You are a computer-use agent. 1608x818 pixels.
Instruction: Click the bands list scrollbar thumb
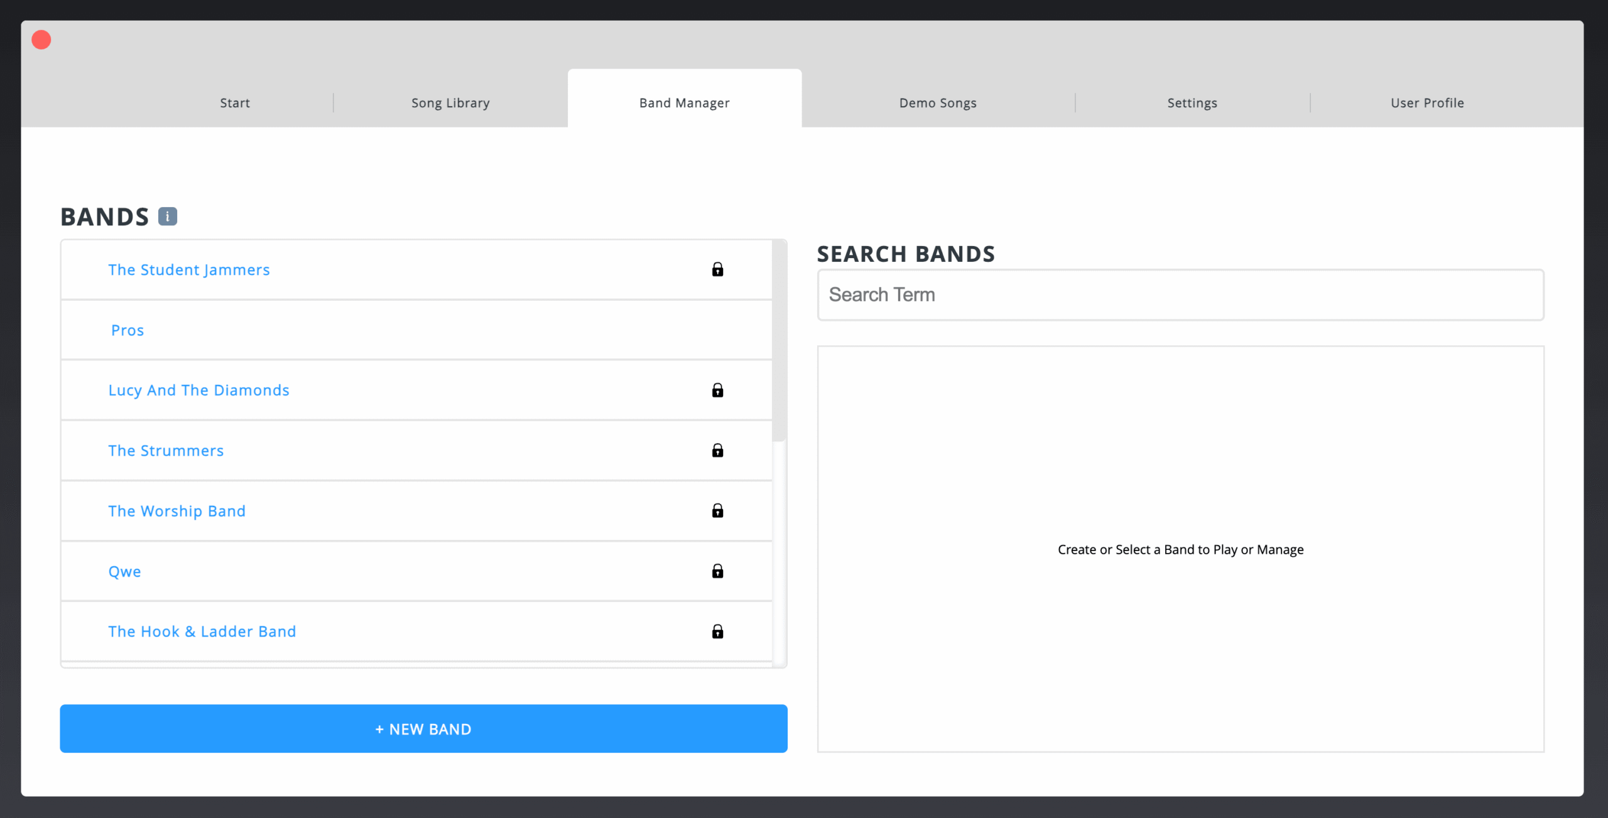pos(779,341)
